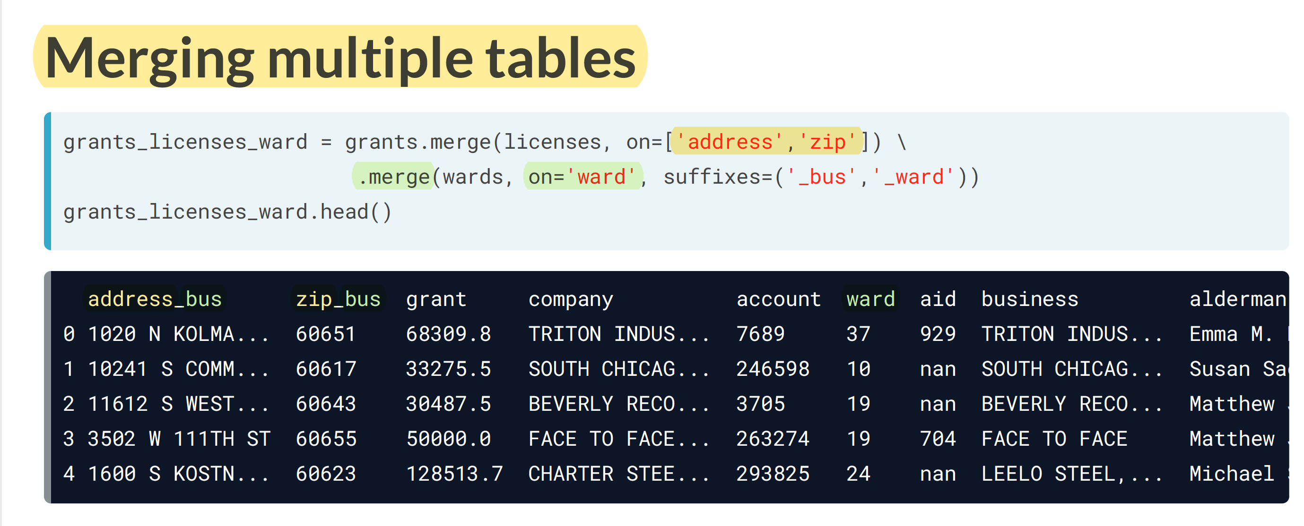Click the highlighted on='ward' argument
This screenshot has height=526, width=1304.
tap(582, 177)
